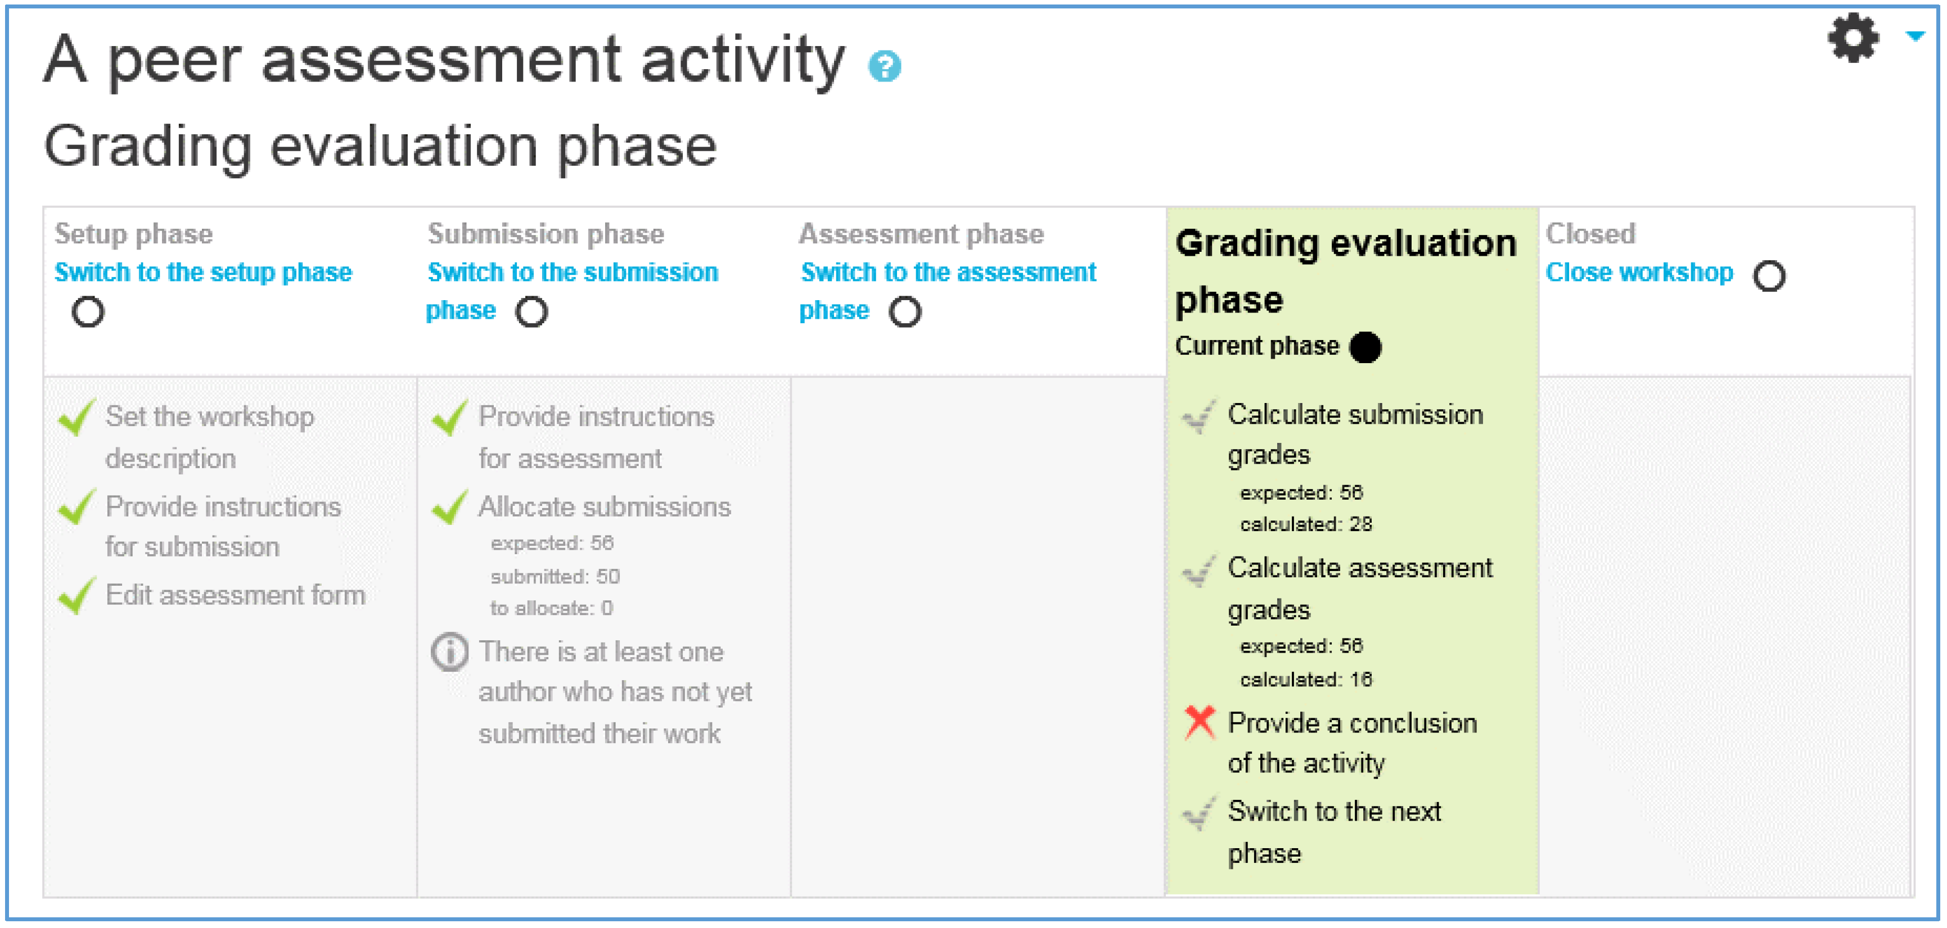Click the blue help question mark icon
Screen dimensions: 1947x928
click(884, 66)
